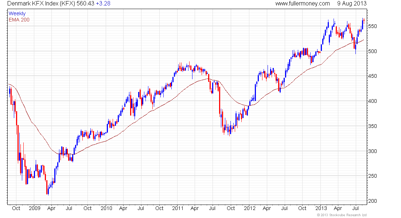
Task: Click the date 9 Aug 2013
Action: click(x=352, y=4)
